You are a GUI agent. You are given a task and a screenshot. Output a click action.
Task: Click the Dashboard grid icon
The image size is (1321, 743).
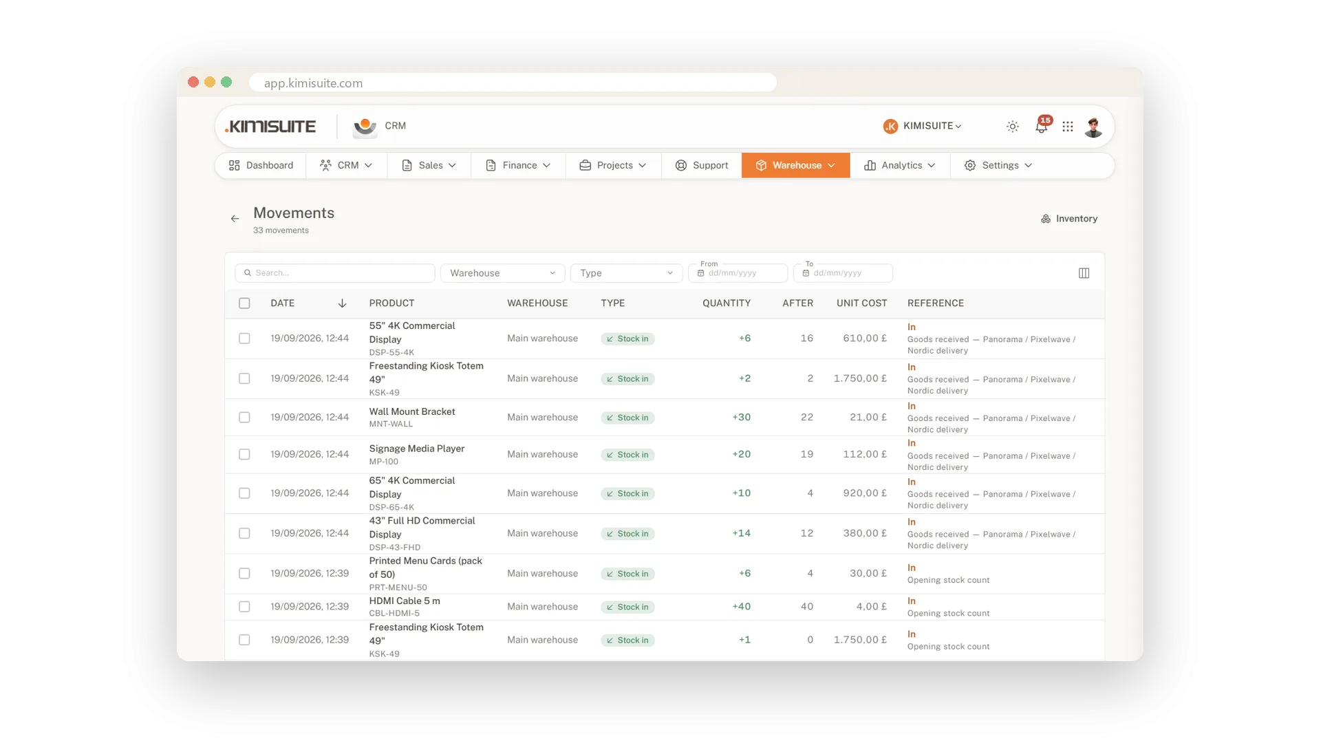click(235, 166)
